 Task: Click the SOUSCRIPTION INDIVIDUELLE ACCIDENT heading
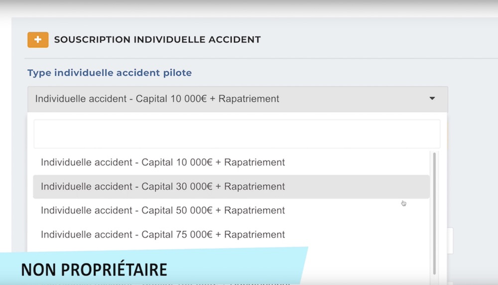(x=157, y=40)
